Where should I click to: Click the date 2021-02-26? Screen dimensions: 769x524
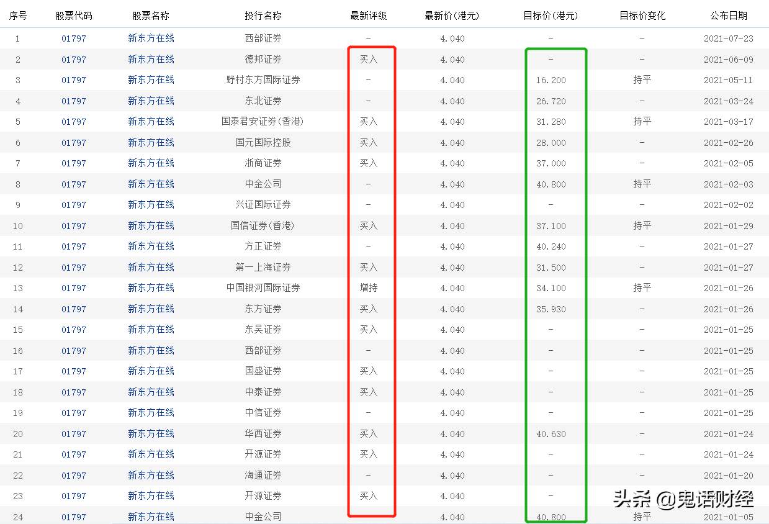[729, 143]
